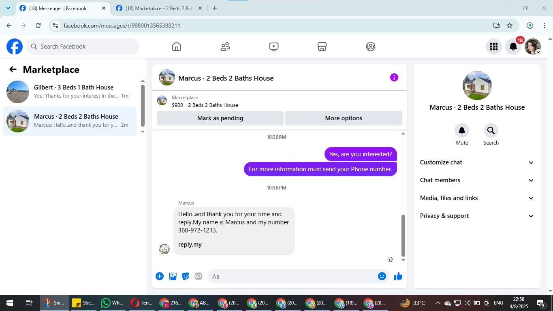Open Task View on taskbar
Image resolution: width=553 pixels, height=311 pixels.
pyautogui.click(x=29, y=303)
